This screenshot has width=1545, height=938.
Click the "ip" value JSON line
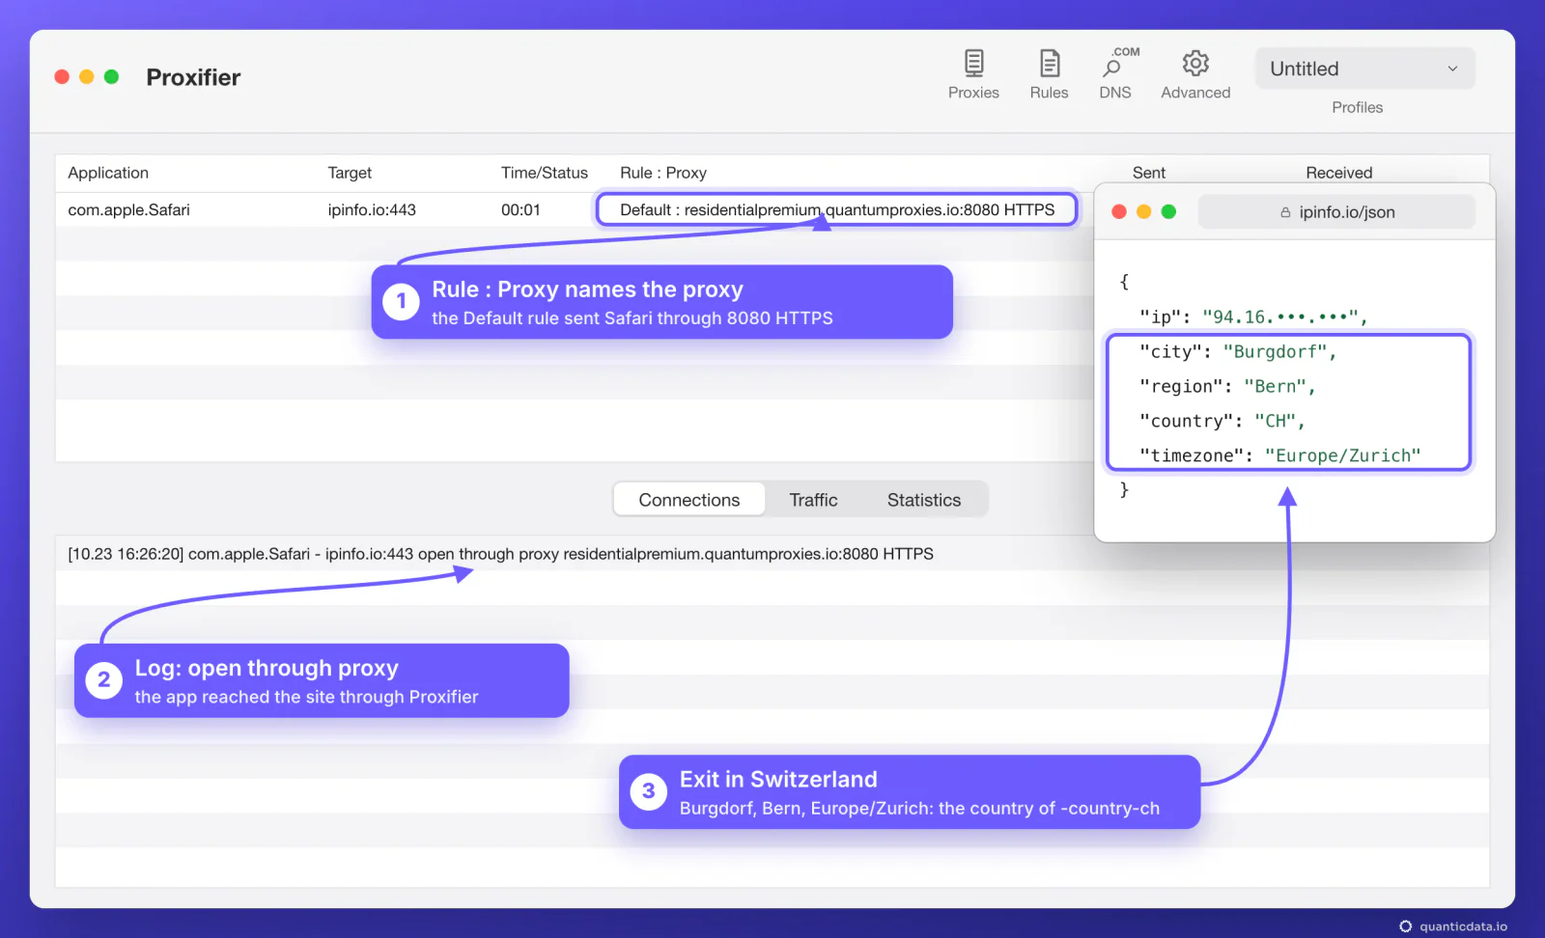(x=1253, y=317)
